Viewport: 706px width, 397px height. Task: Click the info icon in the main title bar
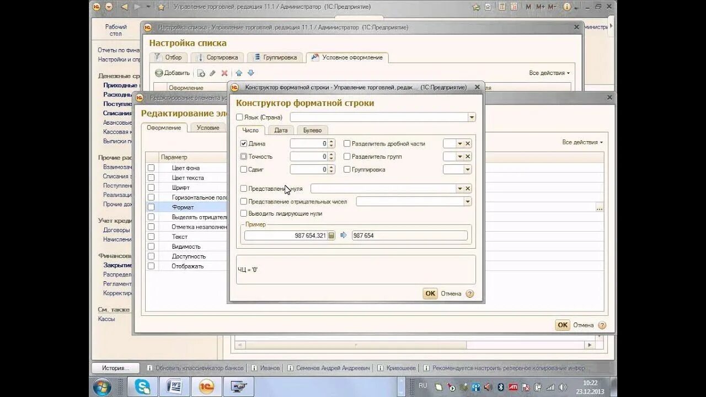(566, 7)
